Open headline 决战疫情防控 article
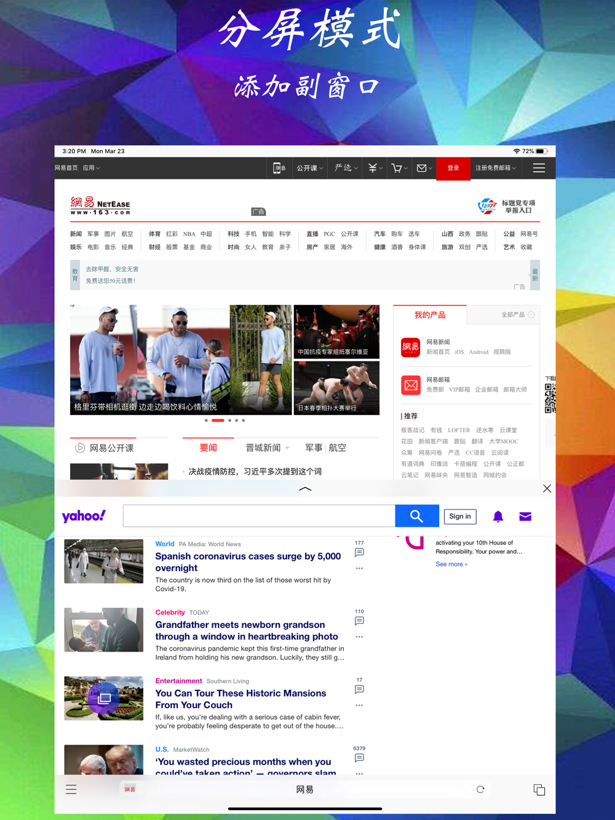Image resolution: width=615 pixels, height=820 pixels. (x=255, y=471)
